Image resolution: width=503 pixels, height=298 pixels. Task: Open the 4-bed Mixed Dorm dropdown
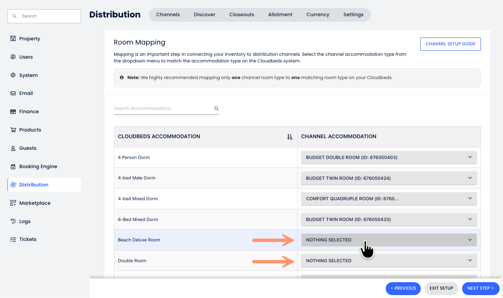point(389,199)
